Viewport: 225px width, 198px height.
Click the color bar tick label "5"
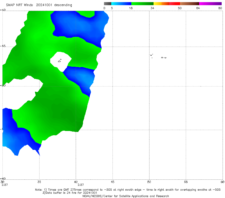112,8
